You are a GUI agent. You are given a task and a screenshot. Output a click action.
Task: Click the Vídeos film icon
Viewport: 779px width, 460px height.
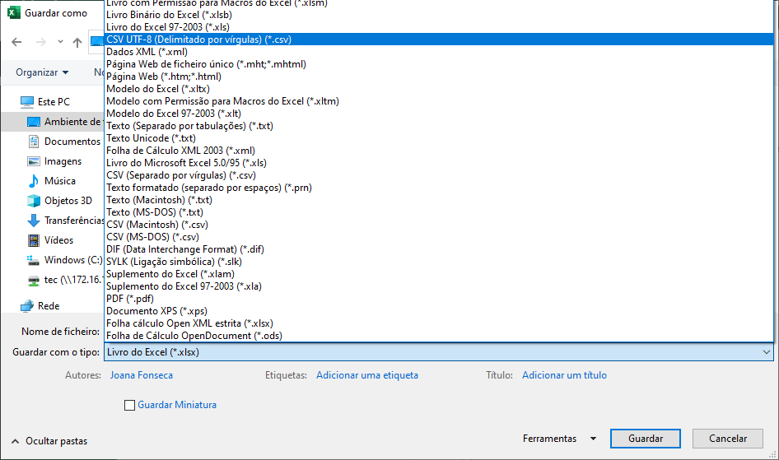click(34, 240)
